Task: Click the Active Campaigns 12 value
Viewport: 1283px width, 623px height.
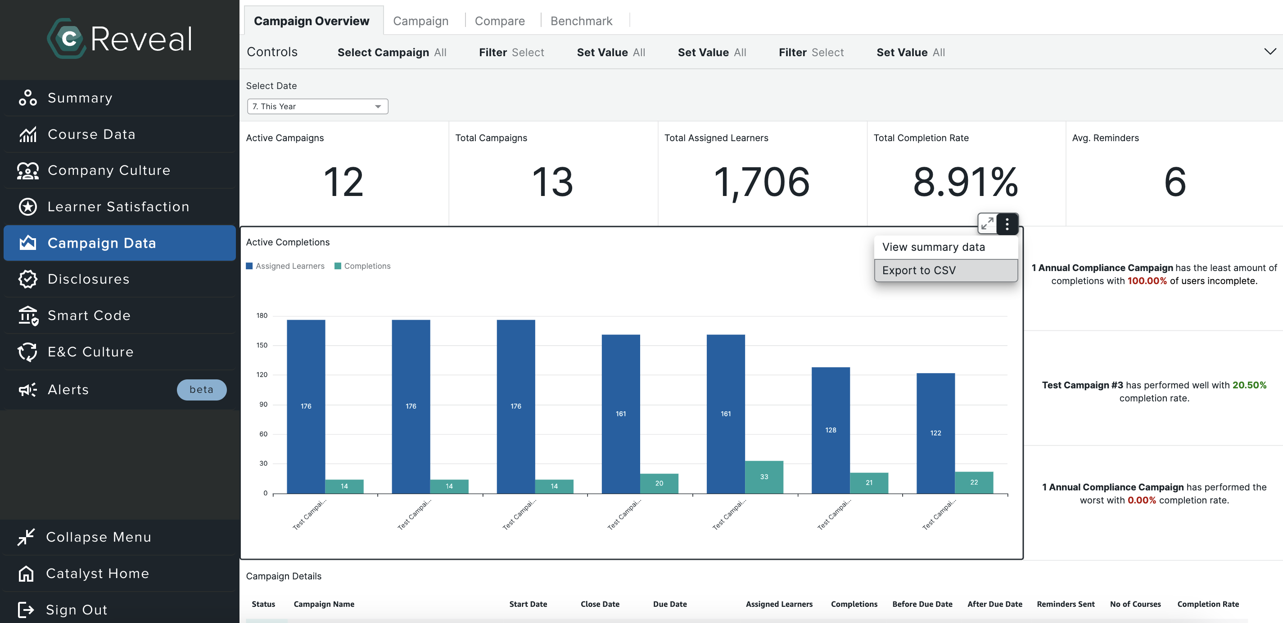Action: [x=343, y=182]
